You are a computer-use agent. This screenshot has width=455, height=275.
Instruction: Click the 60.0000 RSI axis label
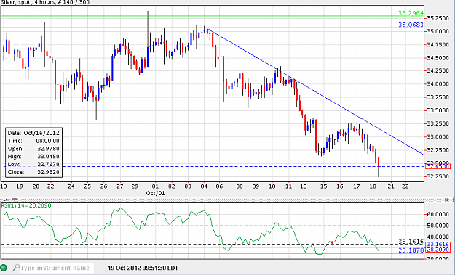click(x=438, y=214)
